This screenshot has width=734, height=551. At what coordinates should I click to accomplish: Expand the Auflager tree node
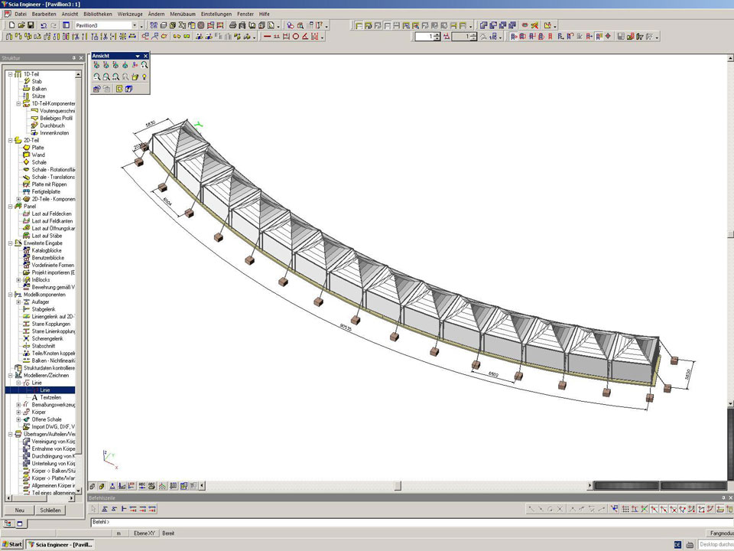(x=18, y=302)
